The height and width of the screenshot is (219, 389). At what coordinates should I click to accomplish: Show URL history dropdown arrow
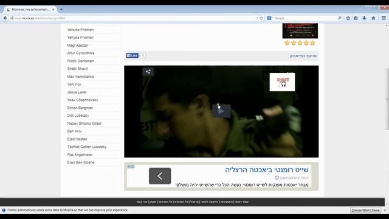click(x=256, y=18)
